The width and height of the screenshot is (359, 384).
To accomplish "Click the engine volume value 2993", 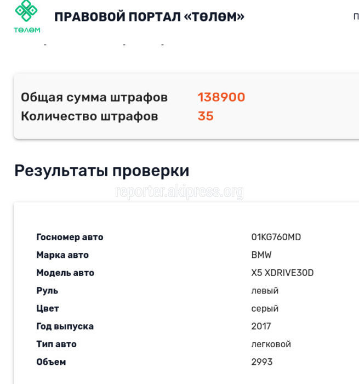I will point(261,362).
